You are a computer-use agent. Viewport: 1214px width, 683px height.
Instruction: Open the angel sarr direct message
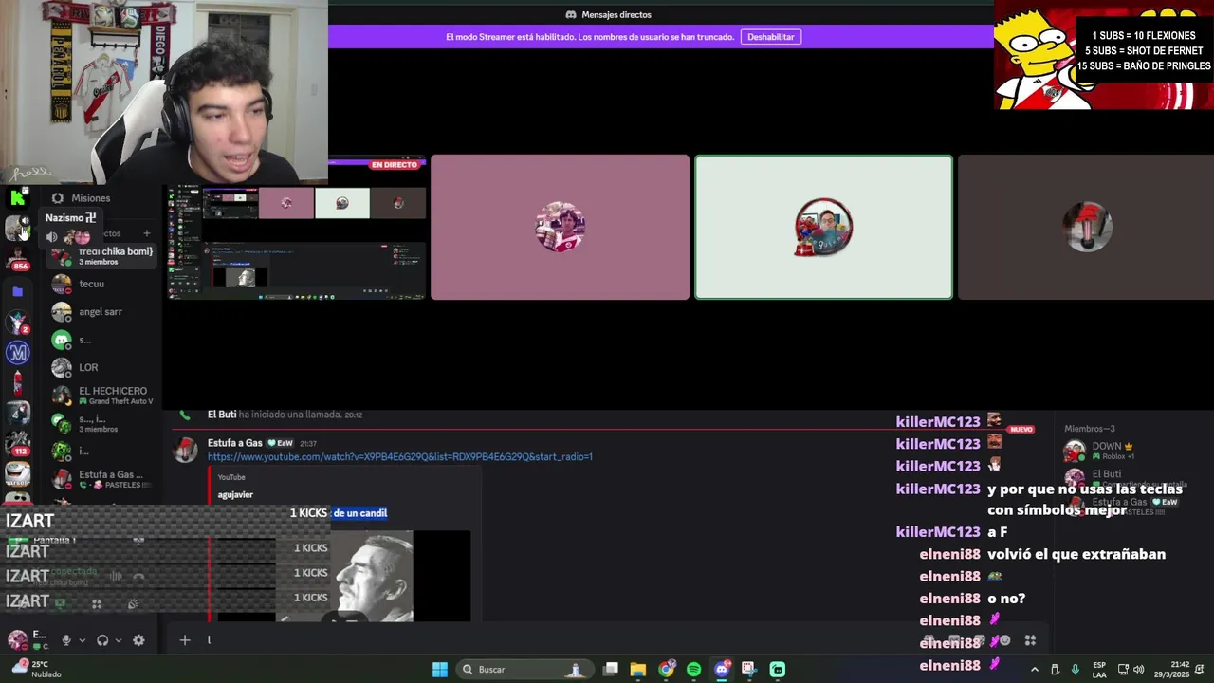pyautogui.click(x=102, y=311)
